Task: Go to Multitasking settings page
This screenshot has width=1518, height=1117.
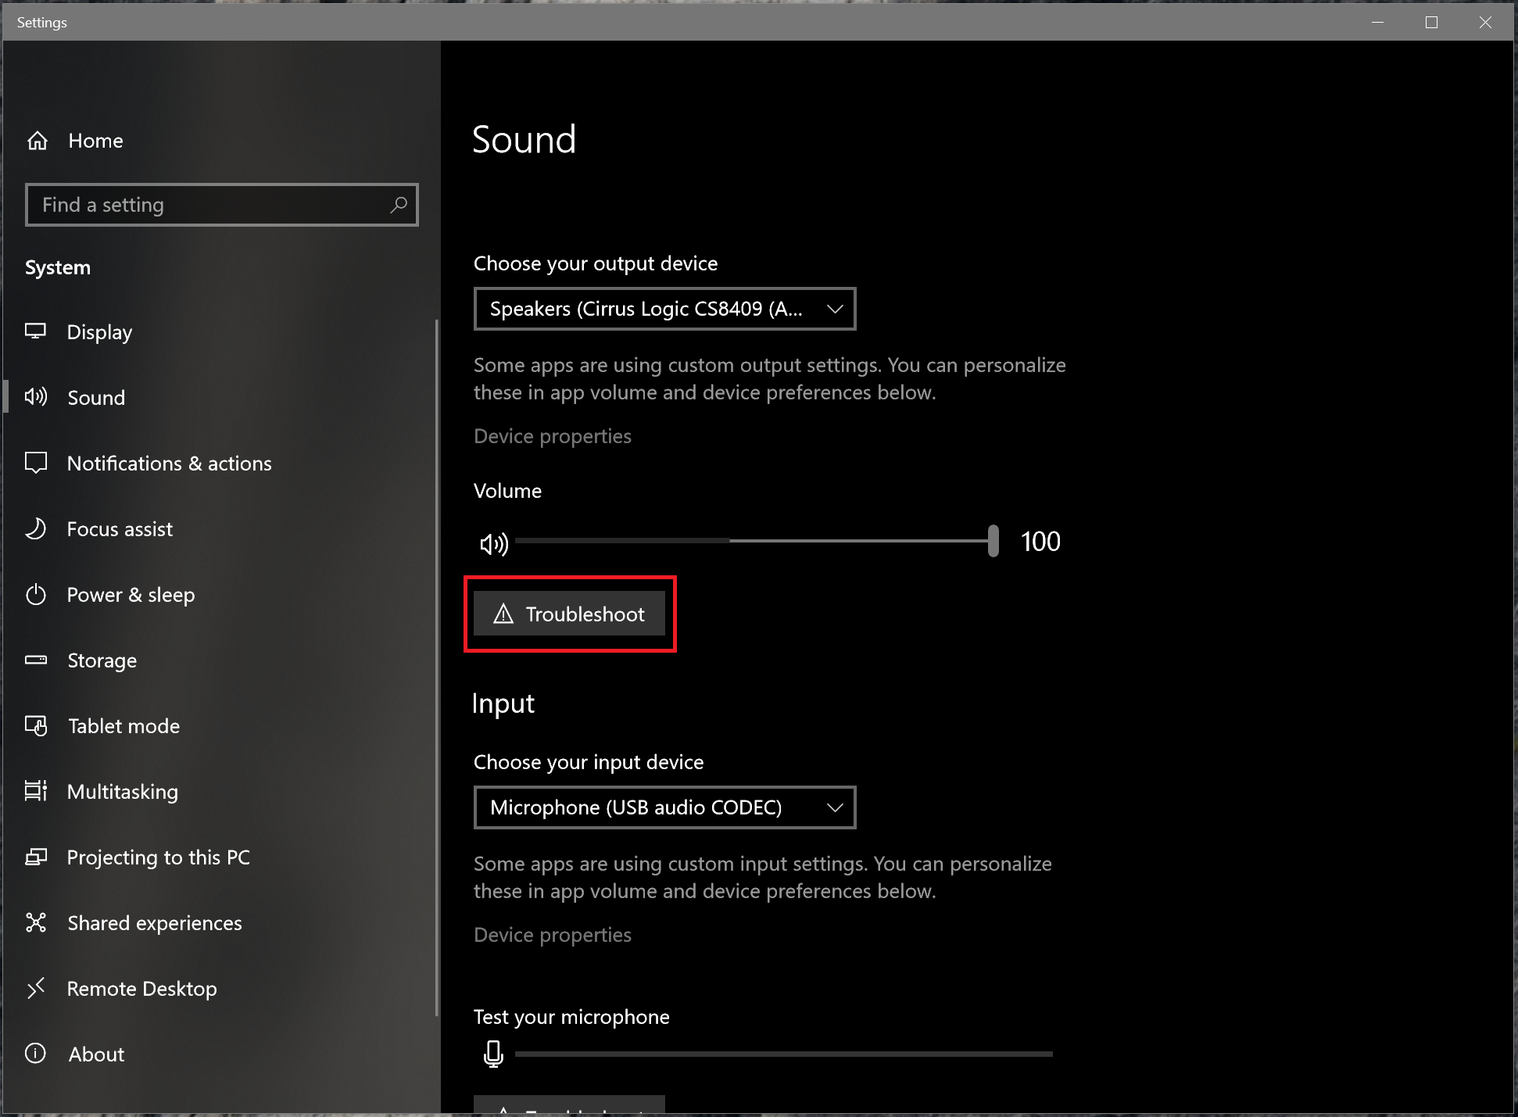Action: click(123, 792)
